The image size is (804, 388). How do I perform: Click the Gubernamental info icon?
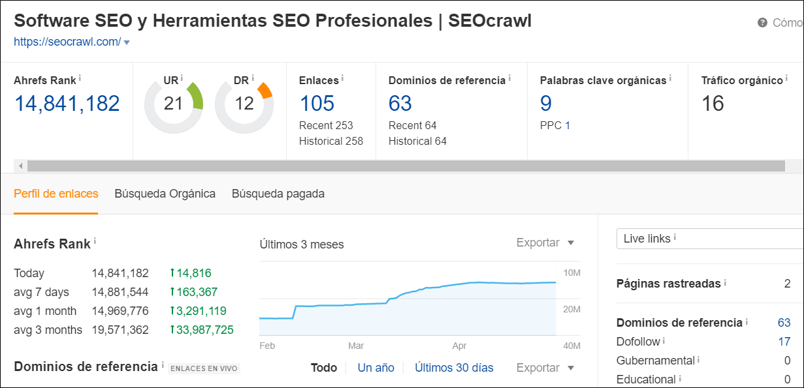point(698,360)
